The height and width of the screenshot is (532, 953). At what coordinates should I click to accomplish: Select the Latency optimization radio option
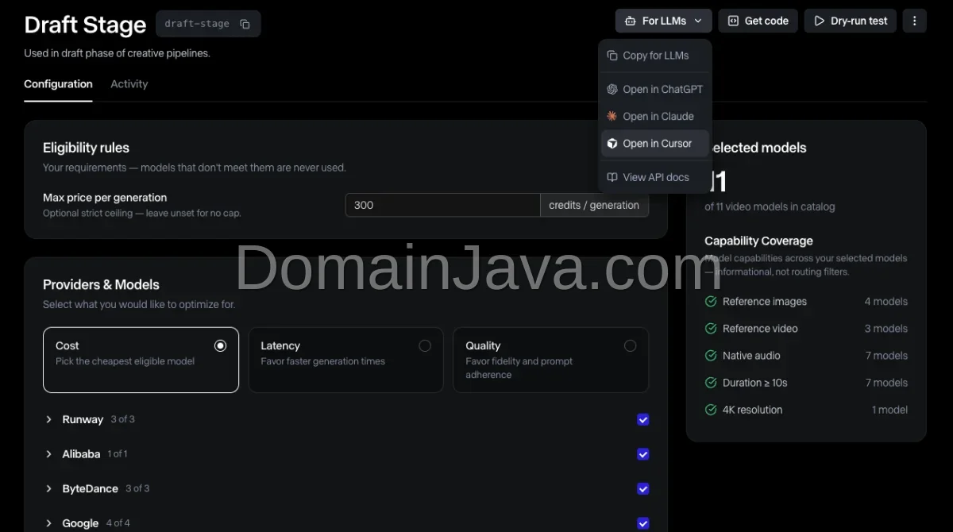345,360
